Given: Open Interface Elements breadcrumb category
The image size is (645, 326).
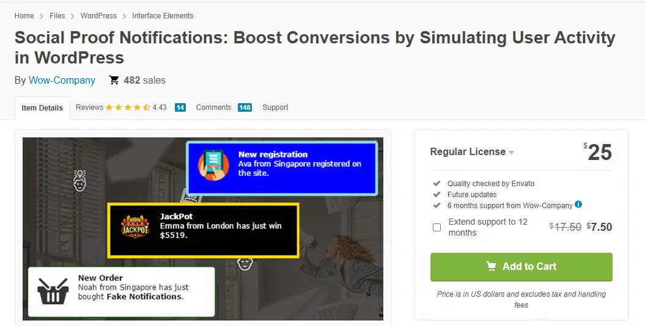Looking at the screenshot, I should tap(163, 16).
